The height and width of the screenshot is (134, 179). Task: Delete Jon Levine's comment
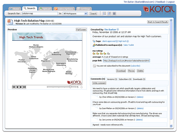click(x=139, y=120)
